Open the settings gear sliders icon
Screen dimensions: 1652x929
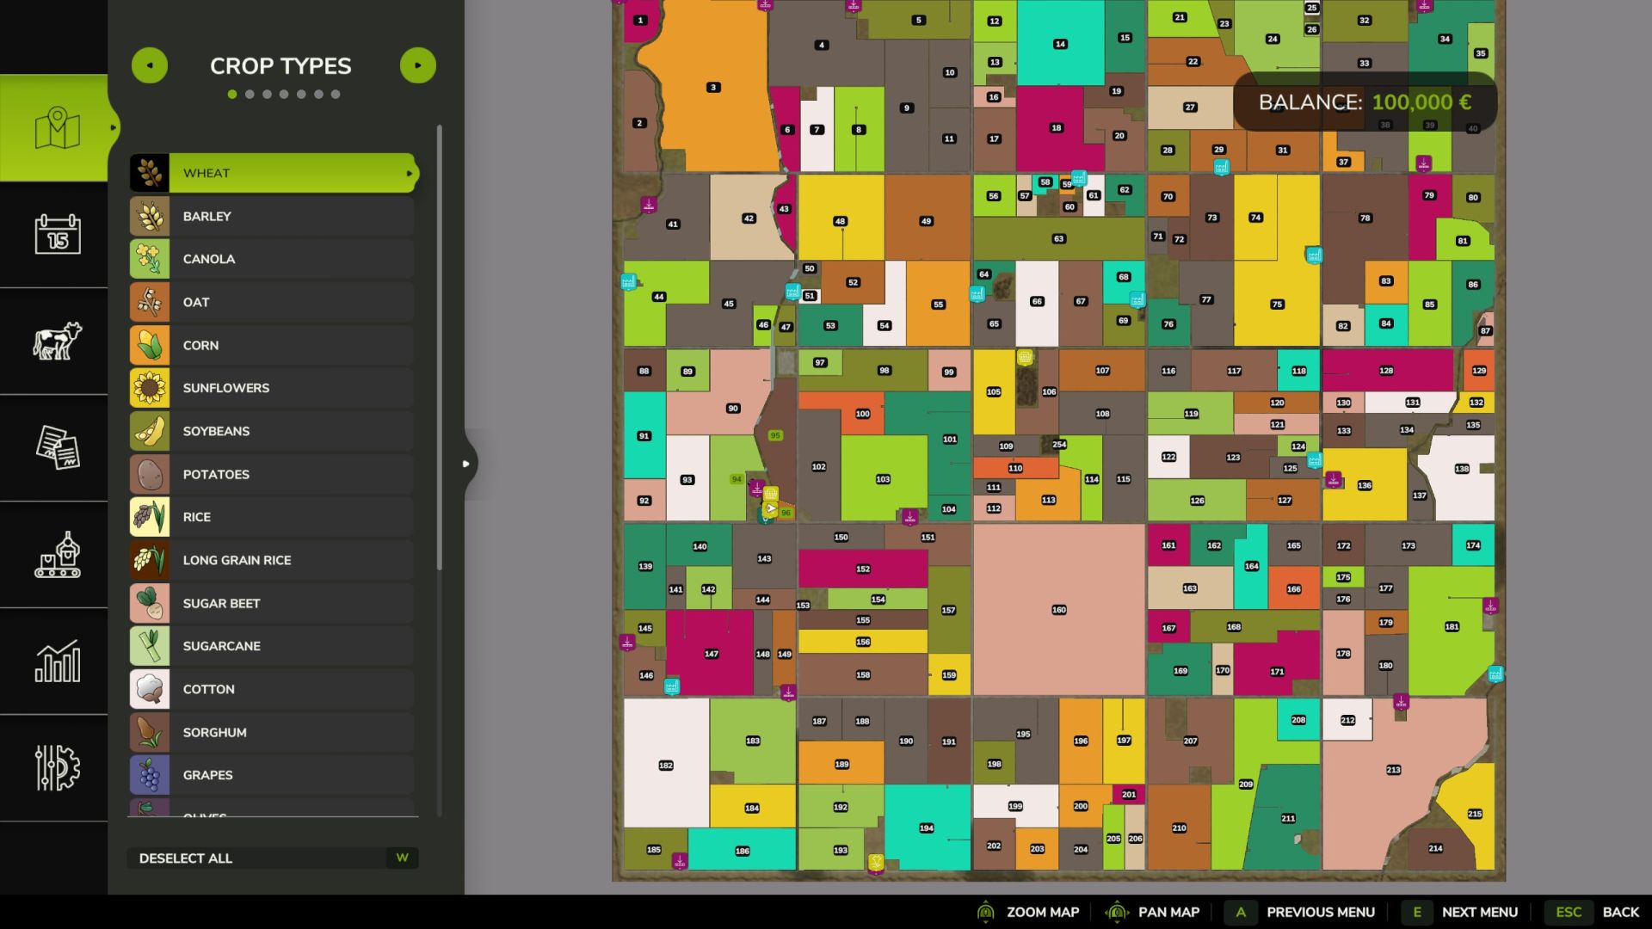point(57,767)
